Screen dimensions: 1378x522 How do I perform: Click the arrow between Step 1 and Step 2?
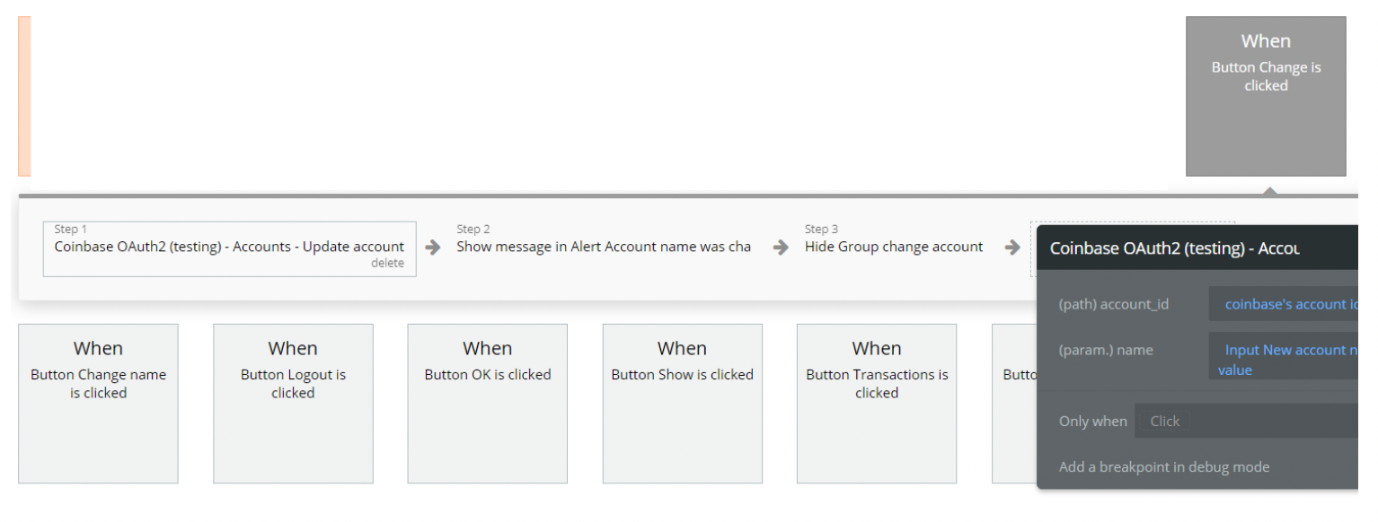[x=433, y=248]
